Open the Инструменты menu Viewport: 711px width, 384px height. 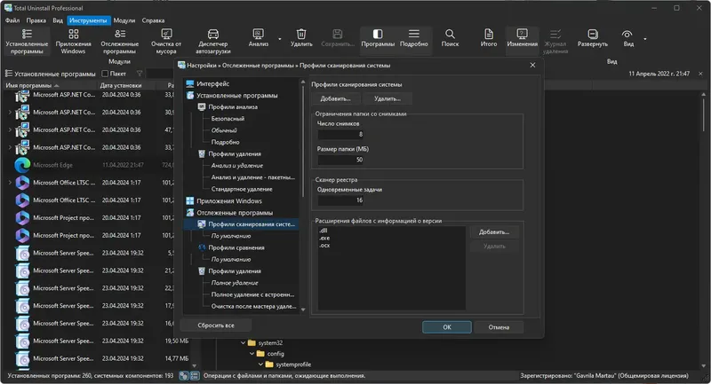point(88,20)
